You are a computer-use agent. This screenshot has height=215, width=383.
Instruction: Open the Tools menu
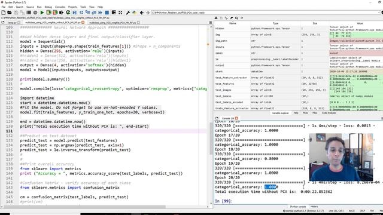click(x=83, y=7)
